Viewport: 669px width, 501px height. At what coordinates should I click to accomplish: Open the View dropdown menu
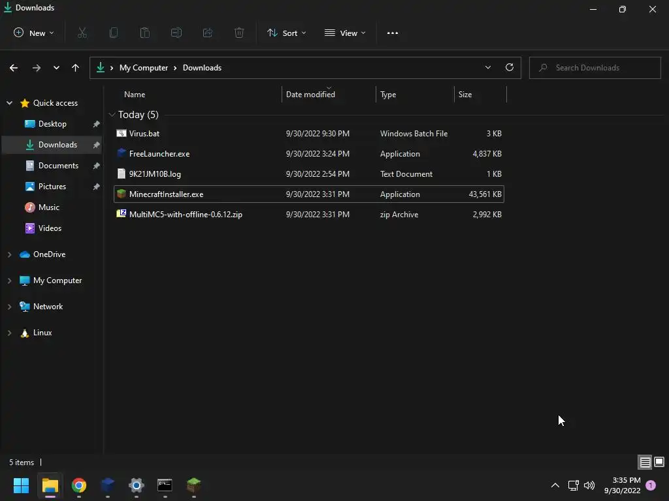coord(345,33)
